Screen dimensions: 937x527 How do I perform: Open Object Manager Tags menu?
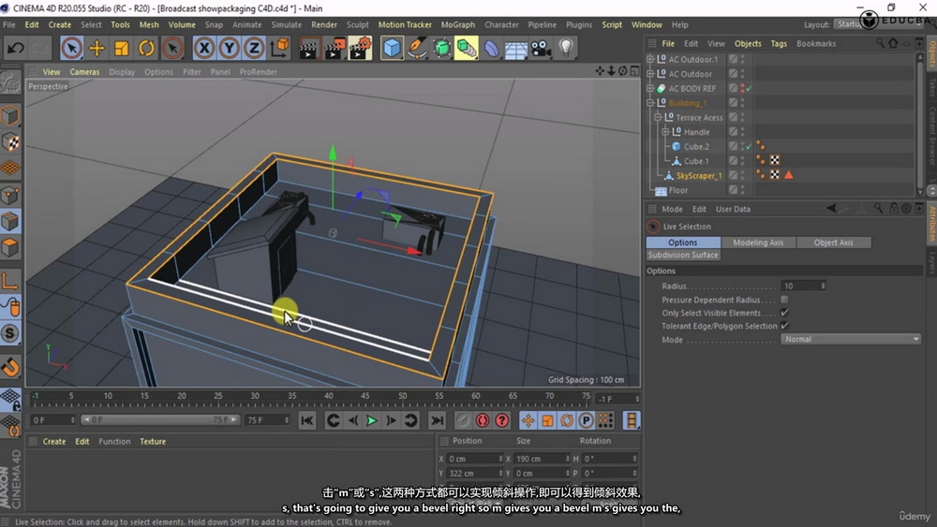[779, 44]
